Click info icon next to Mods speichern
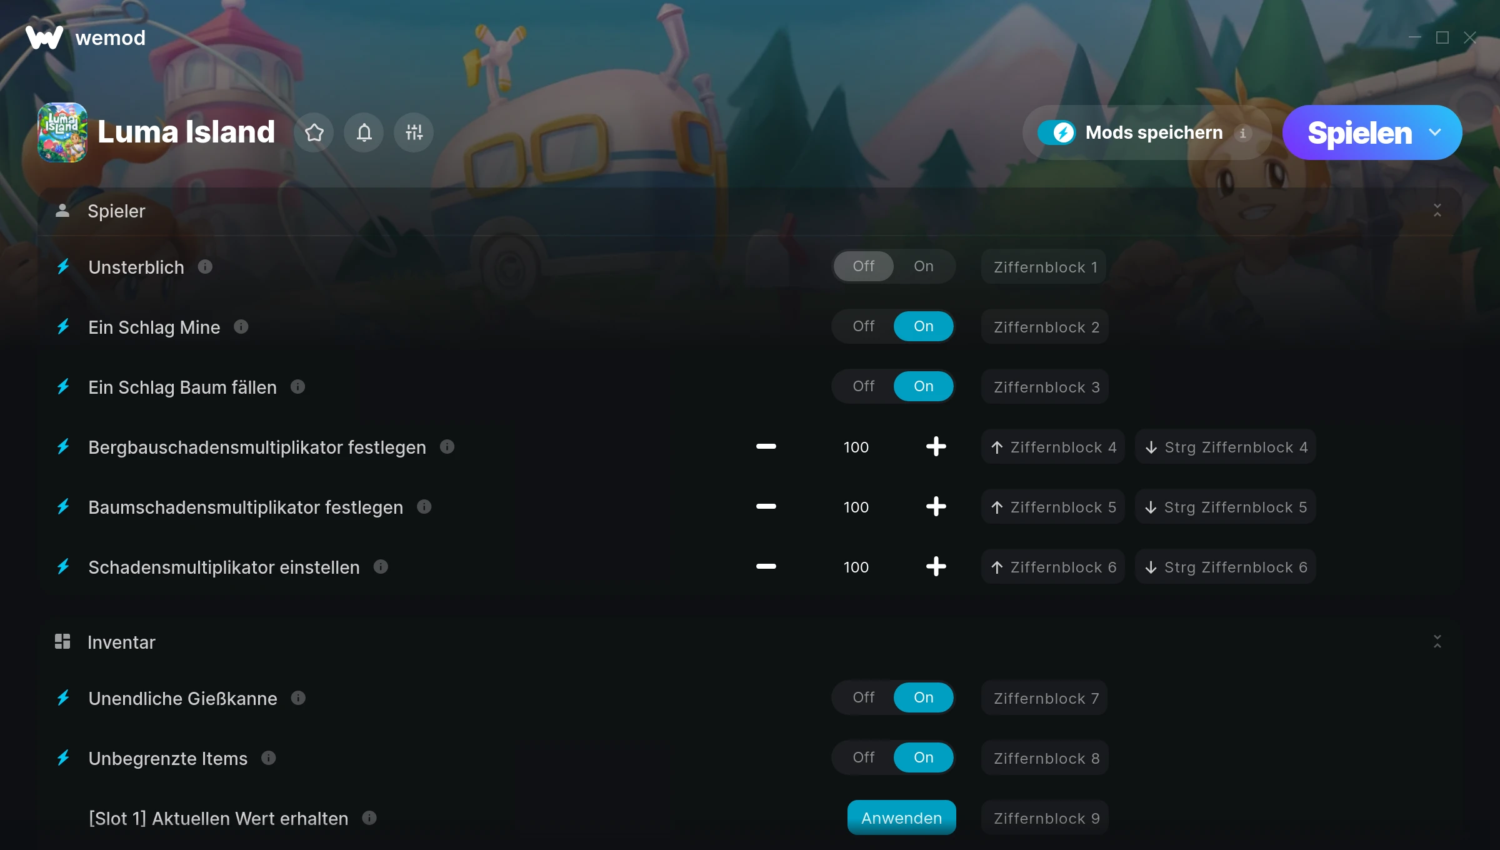Image resolution: width=1500 pixels, height=850 pixels. (1243, 132)
